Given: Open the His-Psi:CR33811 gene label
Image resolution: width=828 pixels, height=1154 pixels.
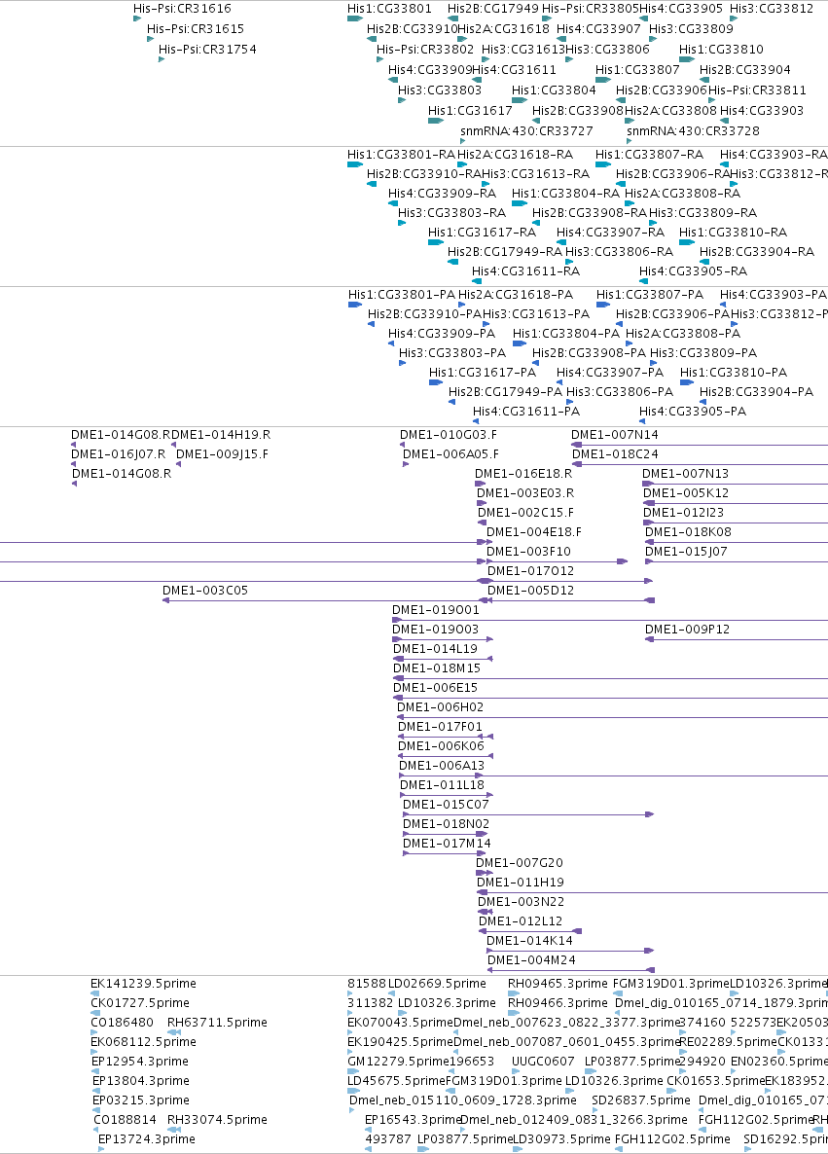Looking at the screenshot, I should coord(757,90).
